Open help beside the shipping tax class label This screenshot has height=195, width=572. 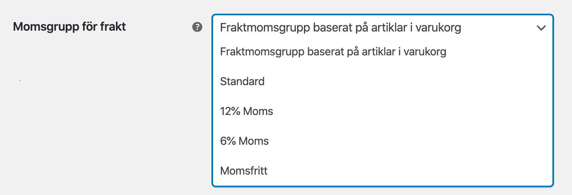coord(197,28)
